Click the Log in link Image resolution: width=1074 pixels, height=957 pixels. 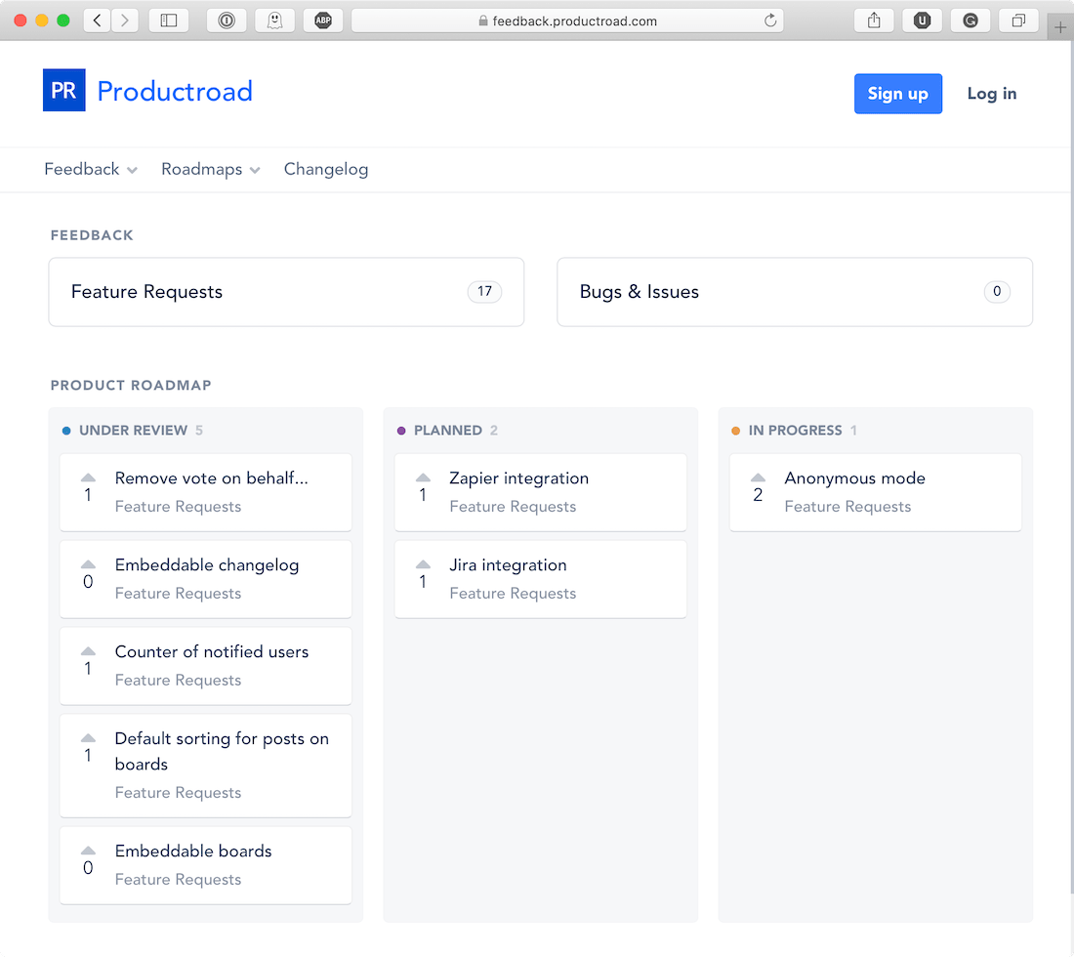(x=992, y=94)
